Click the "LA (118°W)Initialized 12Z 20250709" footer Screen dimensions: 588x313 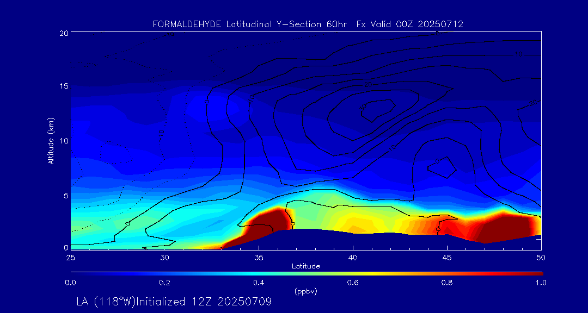174,302
